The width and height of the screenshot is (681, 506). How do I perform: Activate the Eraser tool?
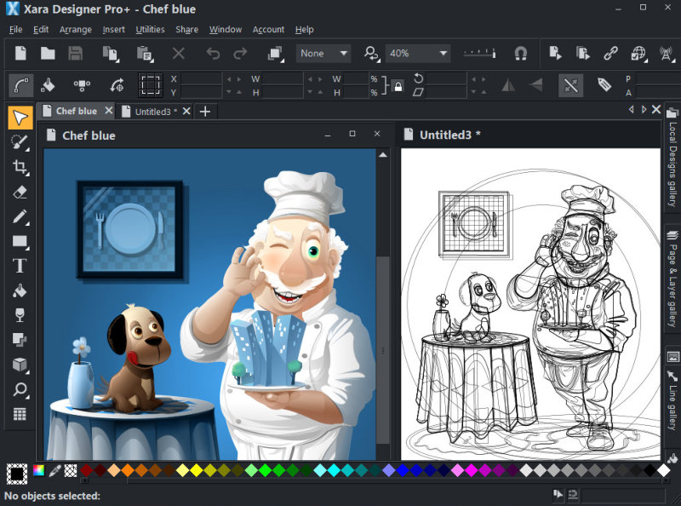pos(19,192)
